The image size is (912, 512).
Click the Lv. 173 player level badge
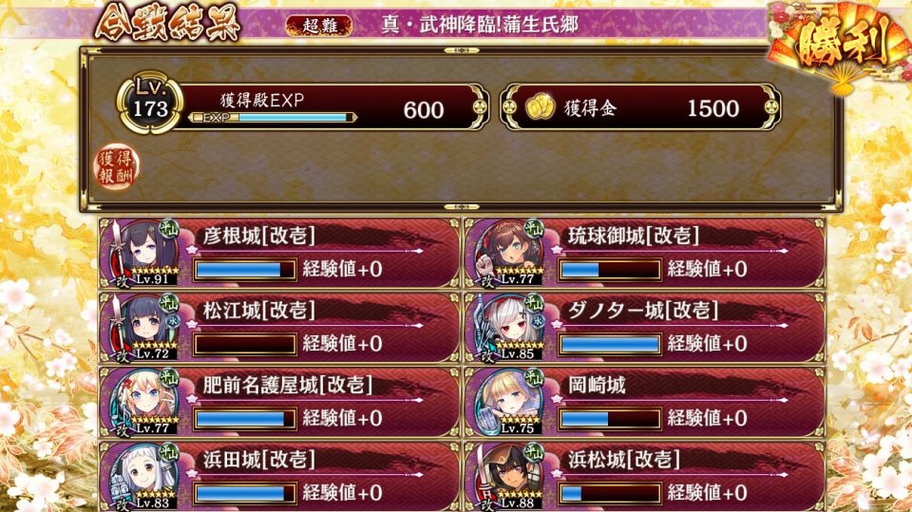click(x=150, y=103)
